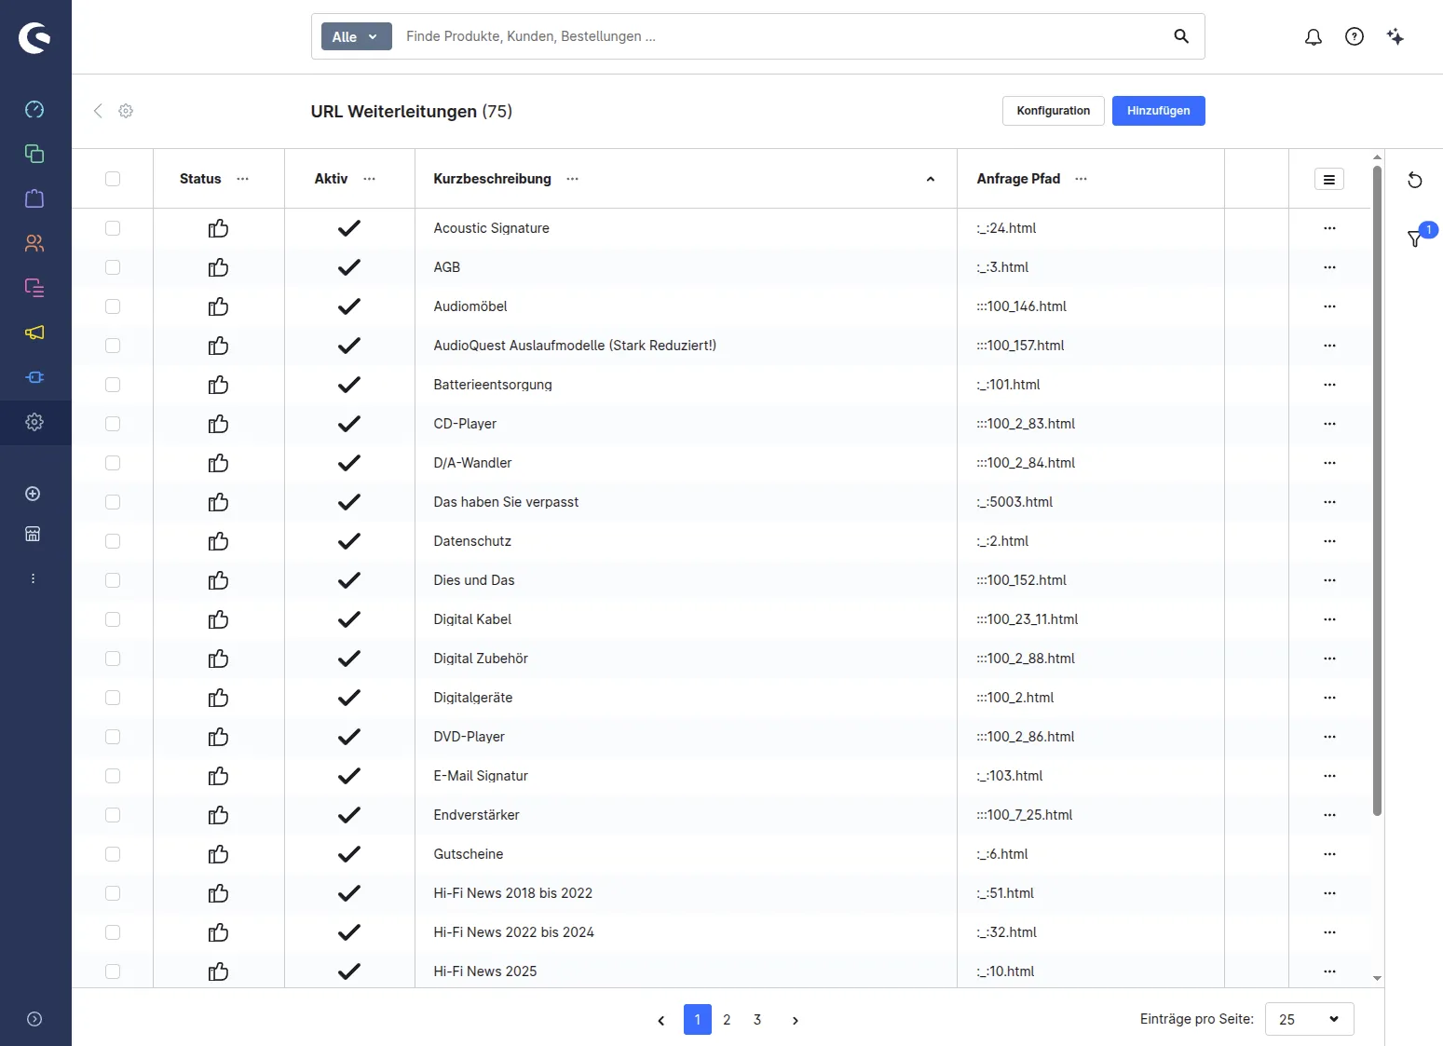Open Aktiv column options menu
The height and width of the screenshot is (1046, 1443).
coord(370,179)
